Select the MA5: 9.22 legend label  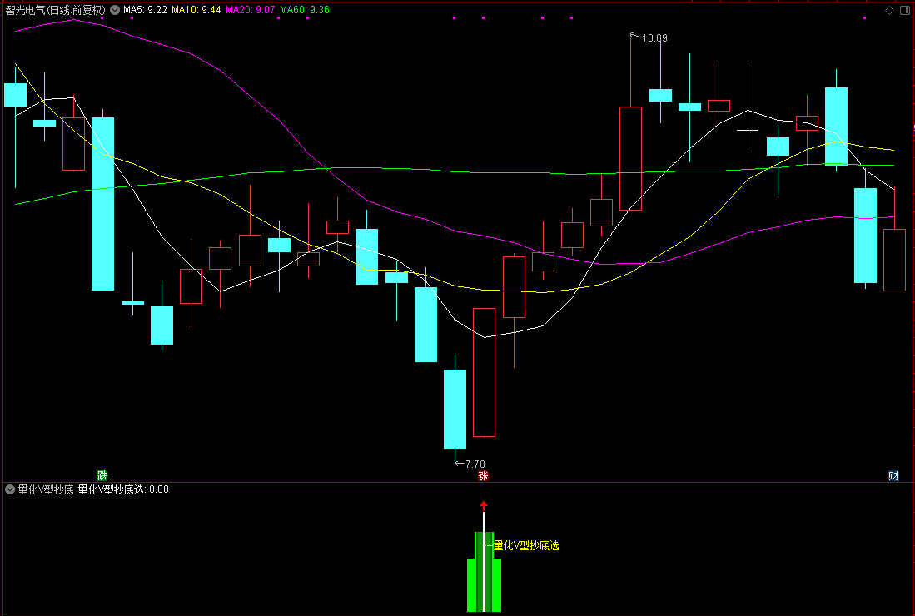click(x=145, y=10)
